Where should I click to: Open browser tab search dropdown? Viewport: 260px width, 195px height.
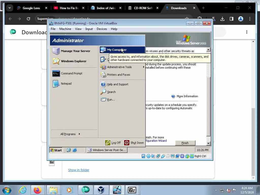[x=10, y=8]
